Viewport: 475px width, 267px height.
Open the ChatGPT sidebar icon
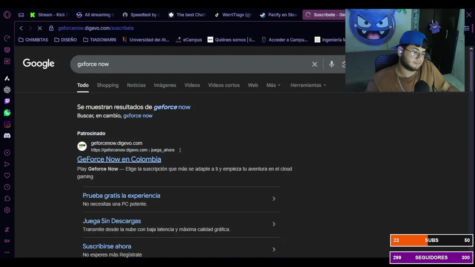(x=7, y=90)
